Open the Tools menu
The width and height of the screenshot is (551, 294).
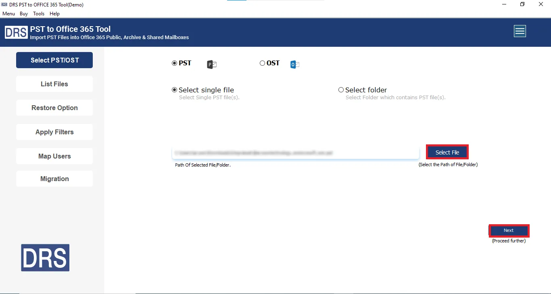[39, 14]
